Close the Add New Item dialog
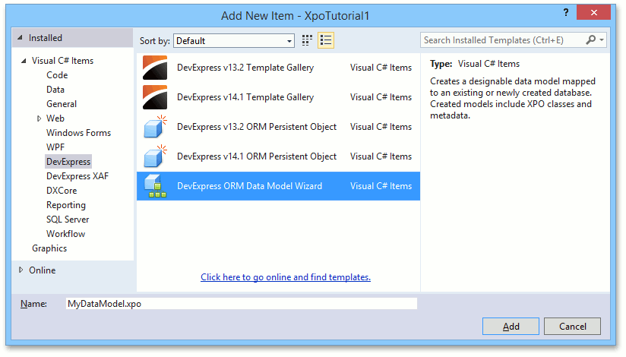Viewport: 626px width, 357px height. [x=593, y=12]
